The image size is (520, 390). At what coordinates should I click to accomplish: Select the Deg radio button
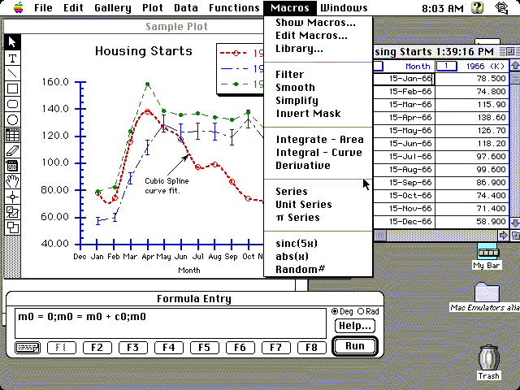(x=335, y=312)
